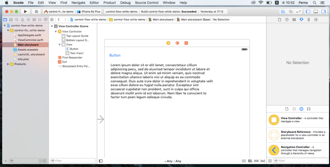Open the Navigate menu
Screen dimensions: 330x167
tap(78, 3)
